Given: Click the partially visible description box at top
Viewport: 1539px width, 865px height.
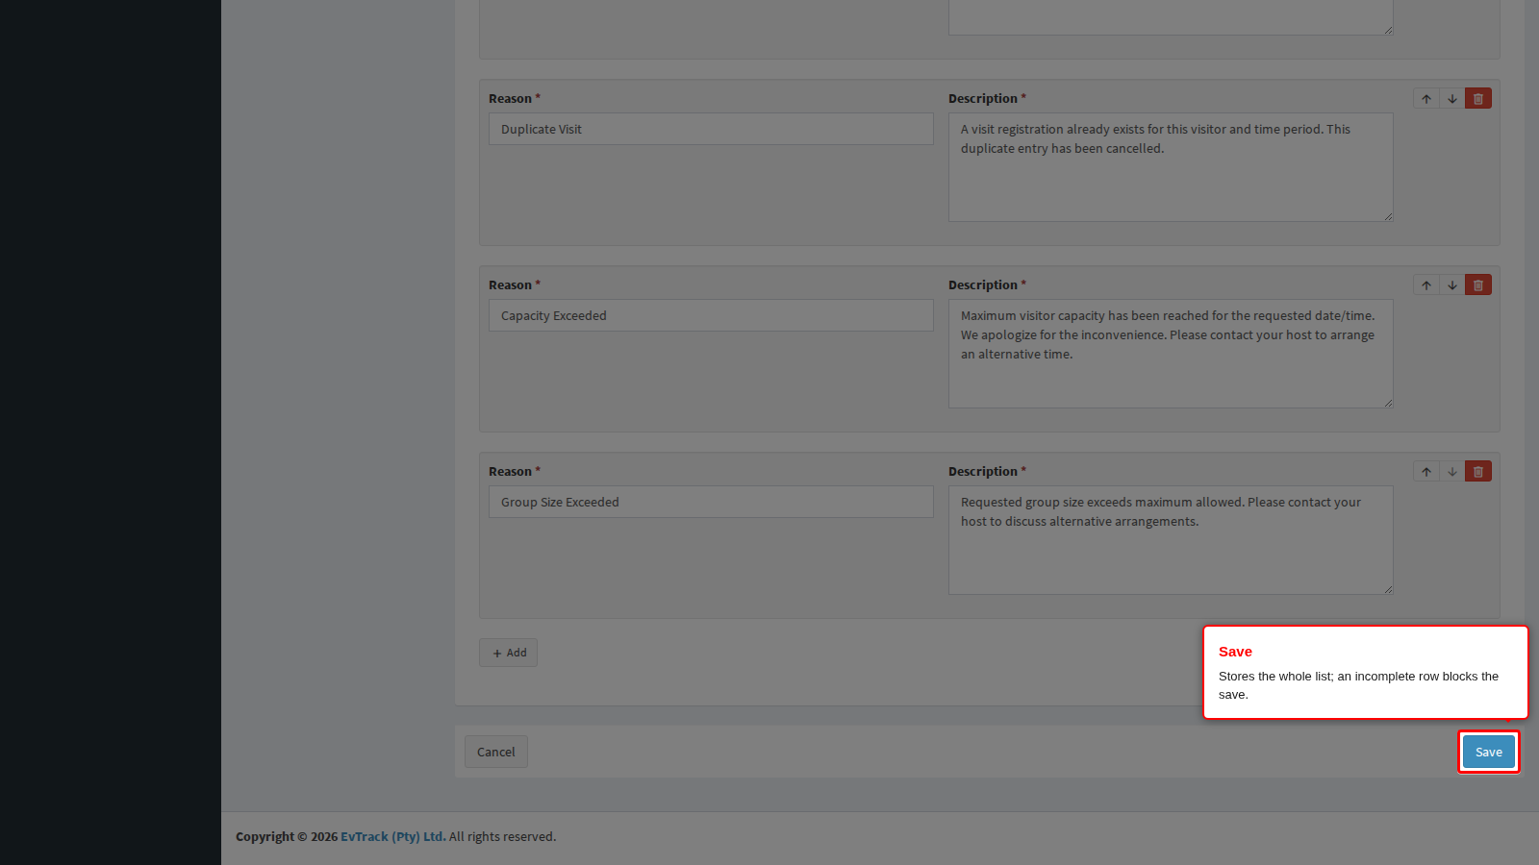Looking at the screenshot, I should click(x=1171, y=17).
